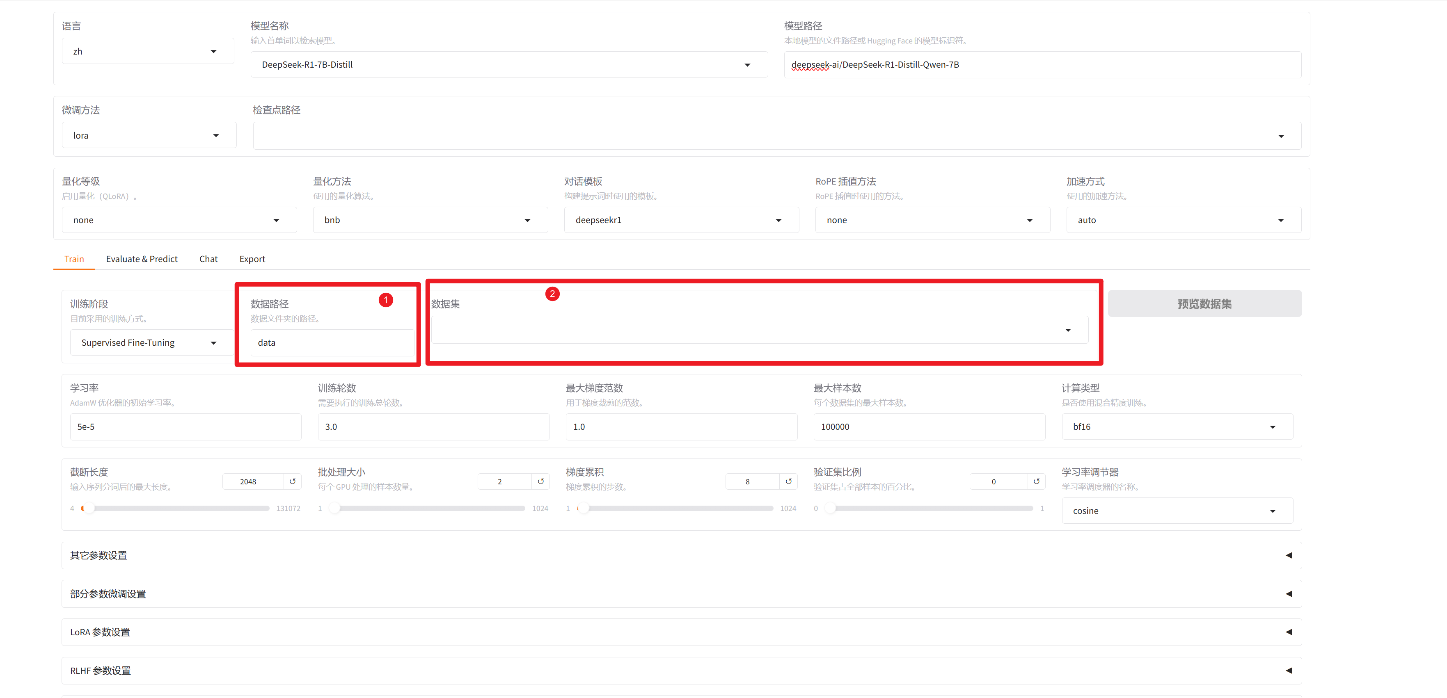
Task: Reset the 截断长度 value icon
Action: 292,481
